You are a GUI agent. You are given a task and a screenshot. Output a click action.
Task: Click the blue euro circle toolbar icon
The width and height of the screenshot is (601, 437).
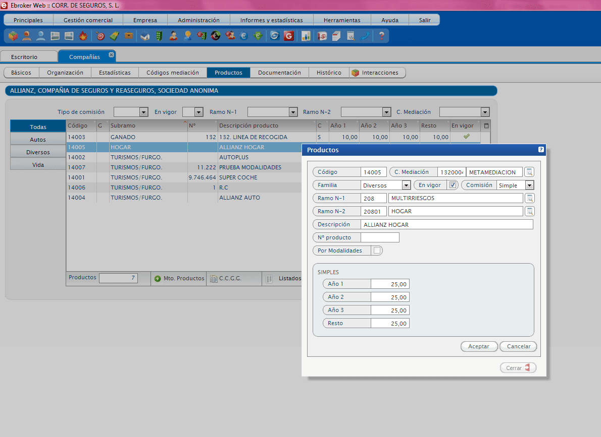244,36
